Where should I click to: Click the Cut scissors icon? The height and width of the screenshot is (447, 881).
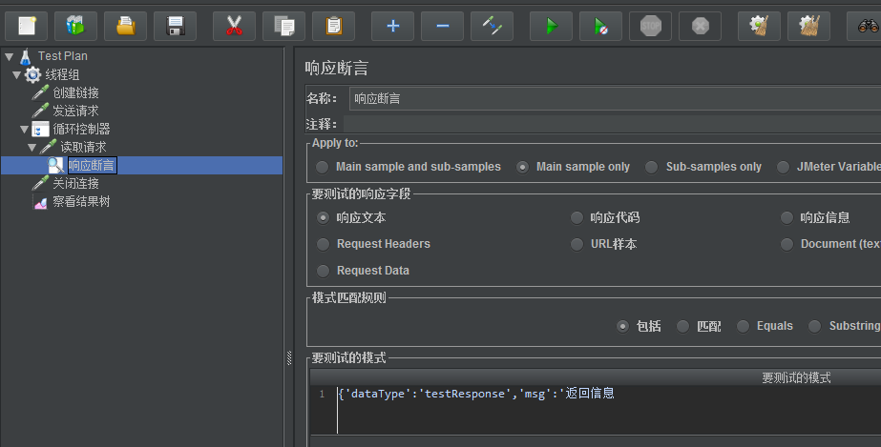click(x=234, y=26)
